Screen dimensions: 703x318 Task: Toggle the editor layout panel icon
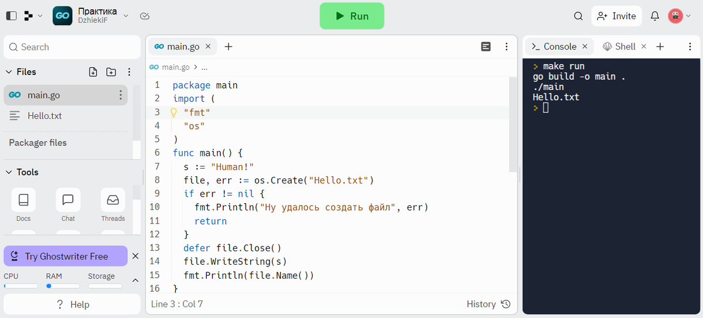(486, 47)
